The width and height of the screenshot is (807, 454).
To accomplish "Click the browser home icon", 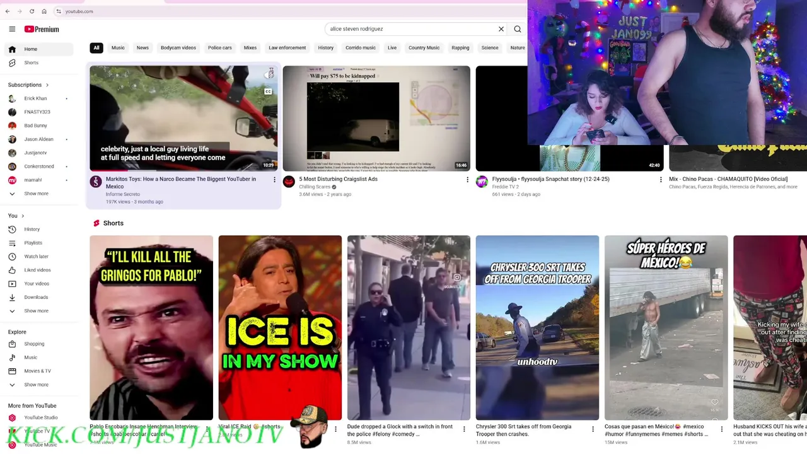I will (44, 11).
